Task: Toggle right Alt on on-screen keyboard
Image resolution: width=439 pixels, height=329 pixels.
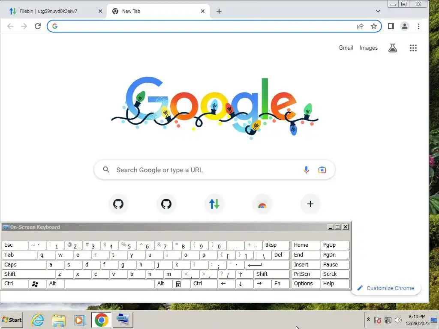Action: pos(163,284)
